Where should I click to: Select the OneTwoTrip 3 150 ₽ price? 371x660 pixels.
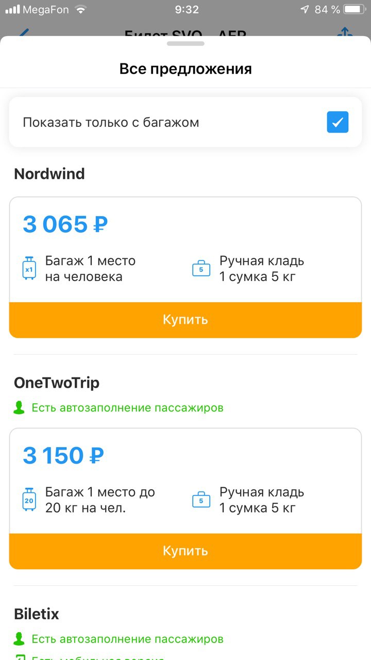[x=63, y=455]
